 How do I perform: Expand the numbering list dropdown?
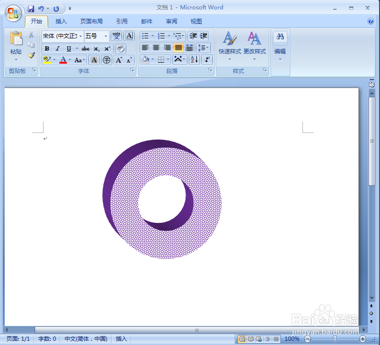pyautogui.click(x=169, y=36)
